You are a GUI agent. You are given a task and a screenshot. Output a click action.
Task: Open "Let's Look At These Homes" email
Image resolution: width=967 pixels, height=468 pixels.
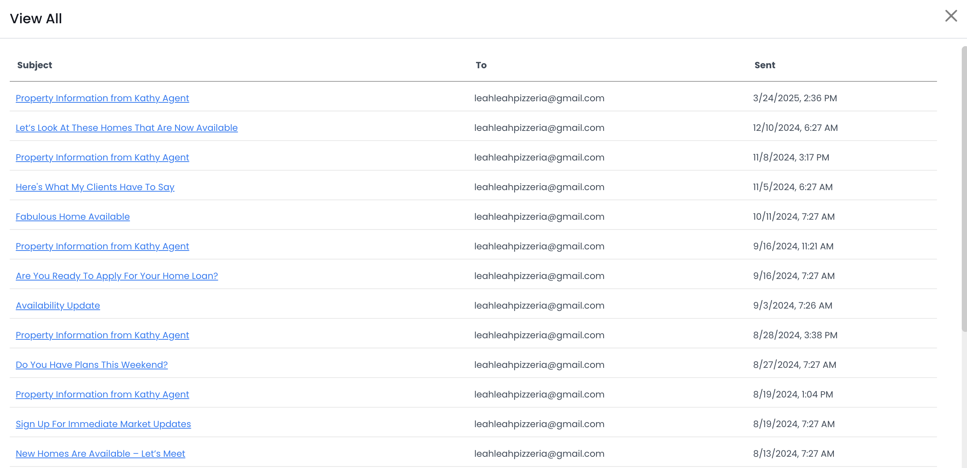click(126, 128)
